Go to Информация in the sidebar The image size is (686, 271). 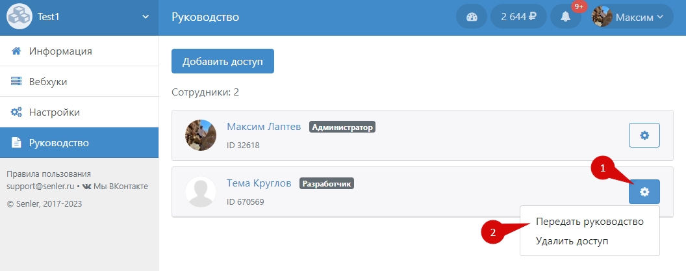[60, 51]
